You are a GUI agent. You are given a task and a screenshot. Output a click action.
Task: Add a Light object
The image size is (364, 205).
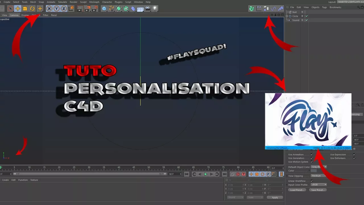(x=155, y=9)
